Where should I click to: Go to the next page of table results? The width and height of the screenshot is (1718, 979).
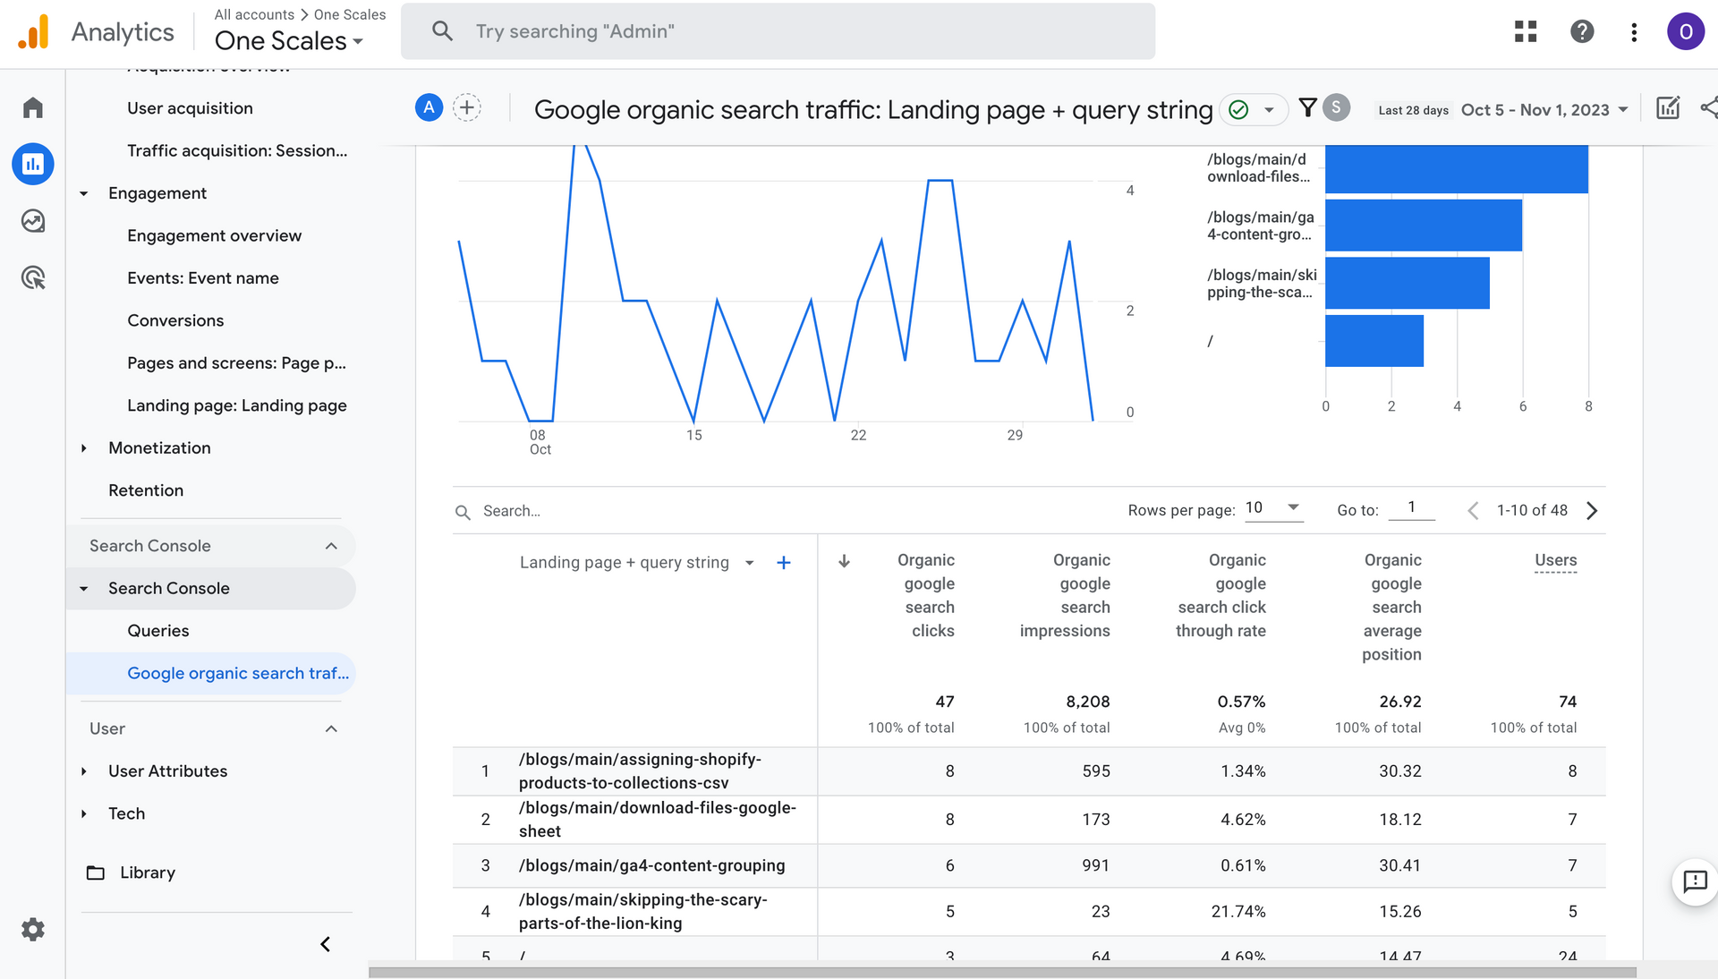[1592, 510]
